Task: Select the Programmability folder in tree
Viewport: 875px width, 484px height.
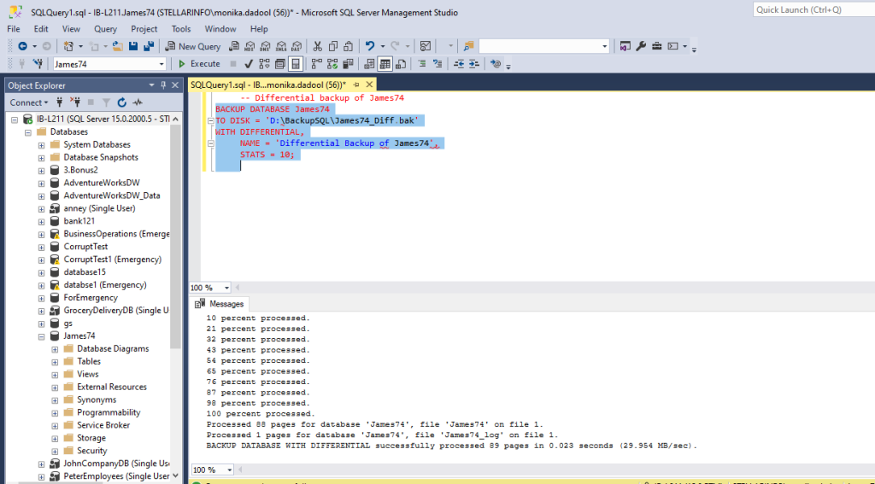Action: 109,412
